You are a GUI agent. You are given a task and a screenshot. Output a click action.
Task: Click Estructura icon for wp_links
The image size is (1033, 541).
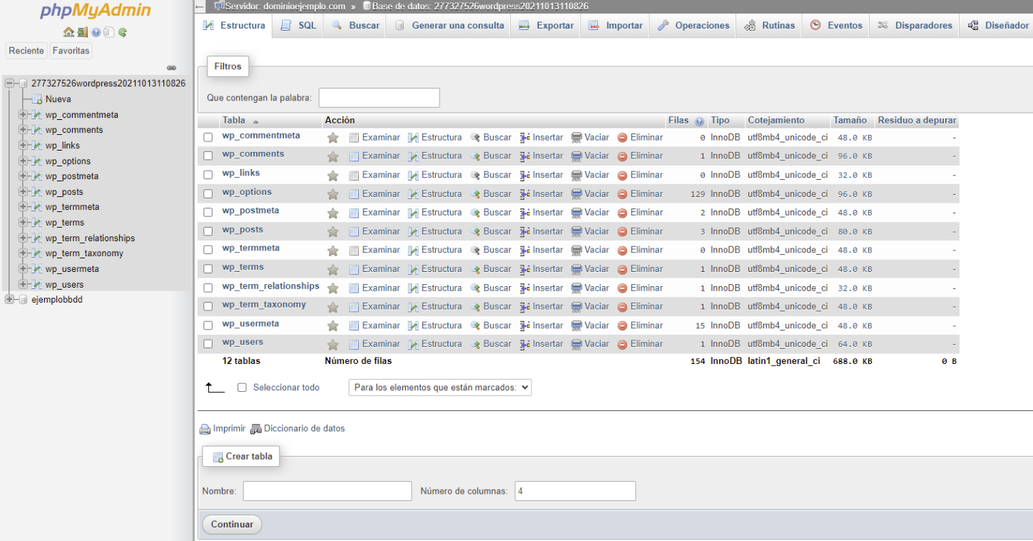(413, 175)
